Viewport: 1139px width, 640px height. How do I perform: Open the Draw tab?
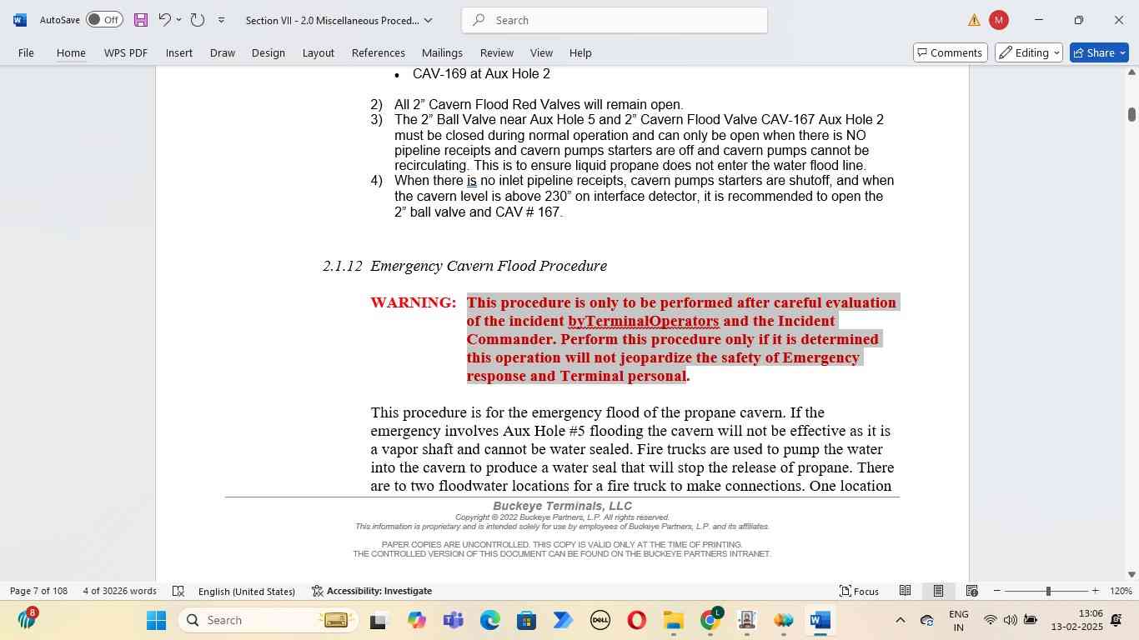(222, 52)
